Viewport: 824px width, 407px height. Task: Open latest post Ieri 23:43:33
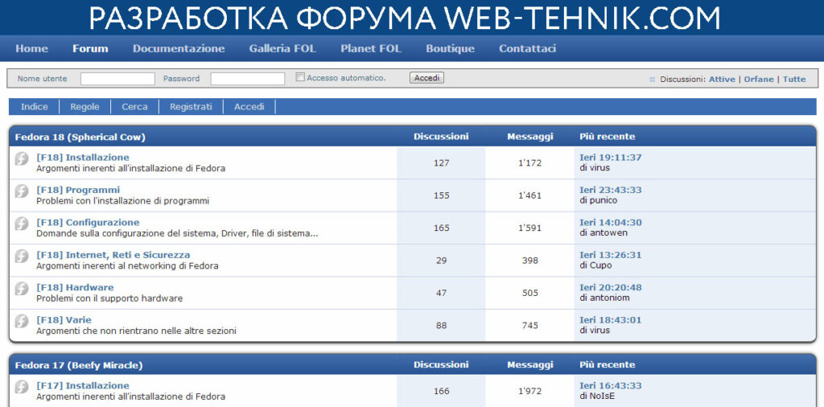(x=610, y=190)
